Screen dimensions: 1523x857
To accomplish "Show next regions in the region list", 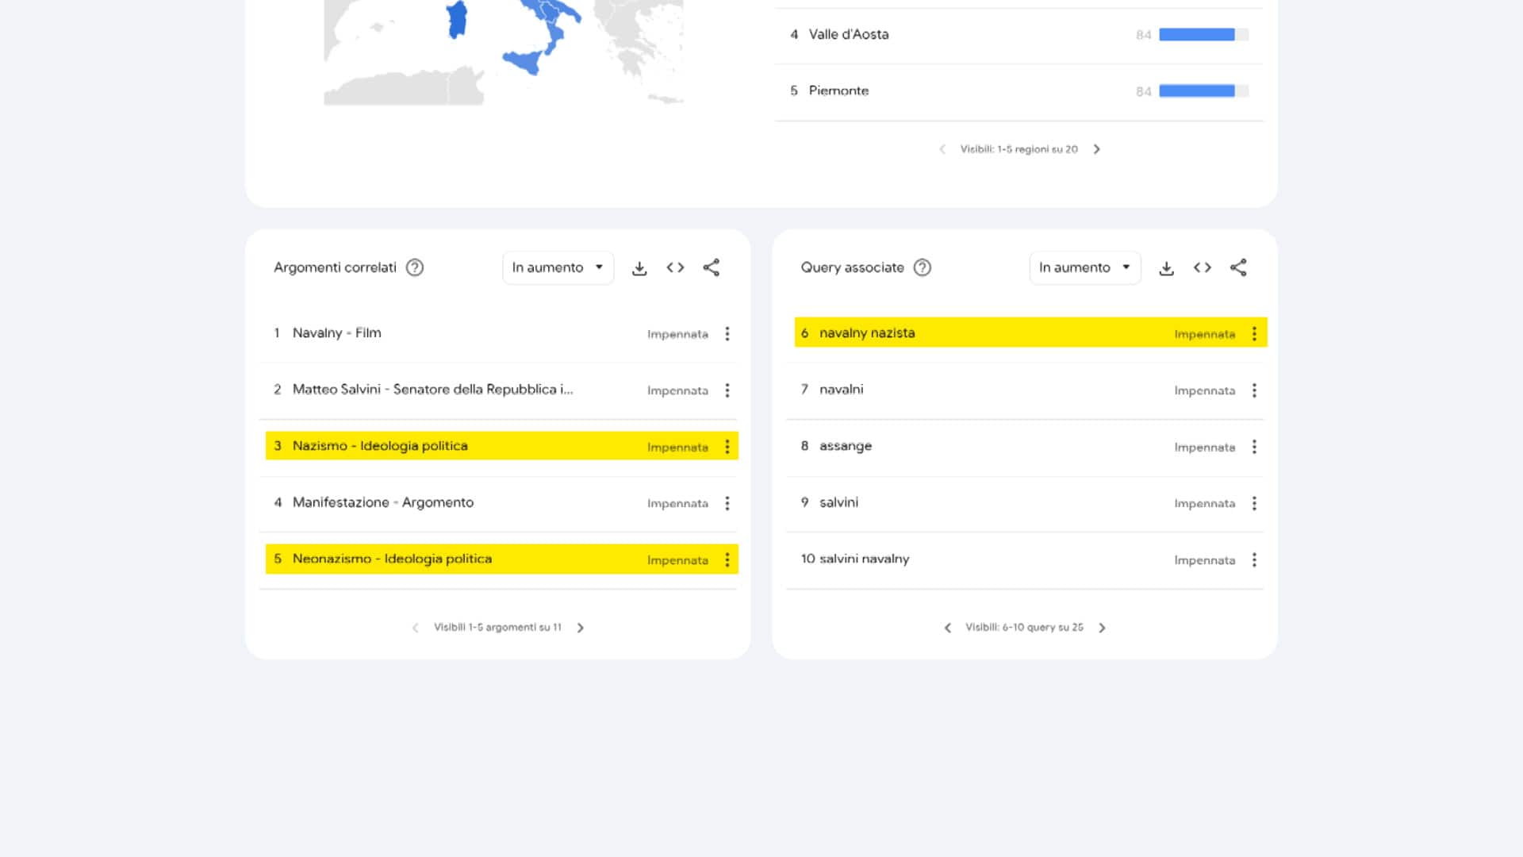I will (1097, 149).
